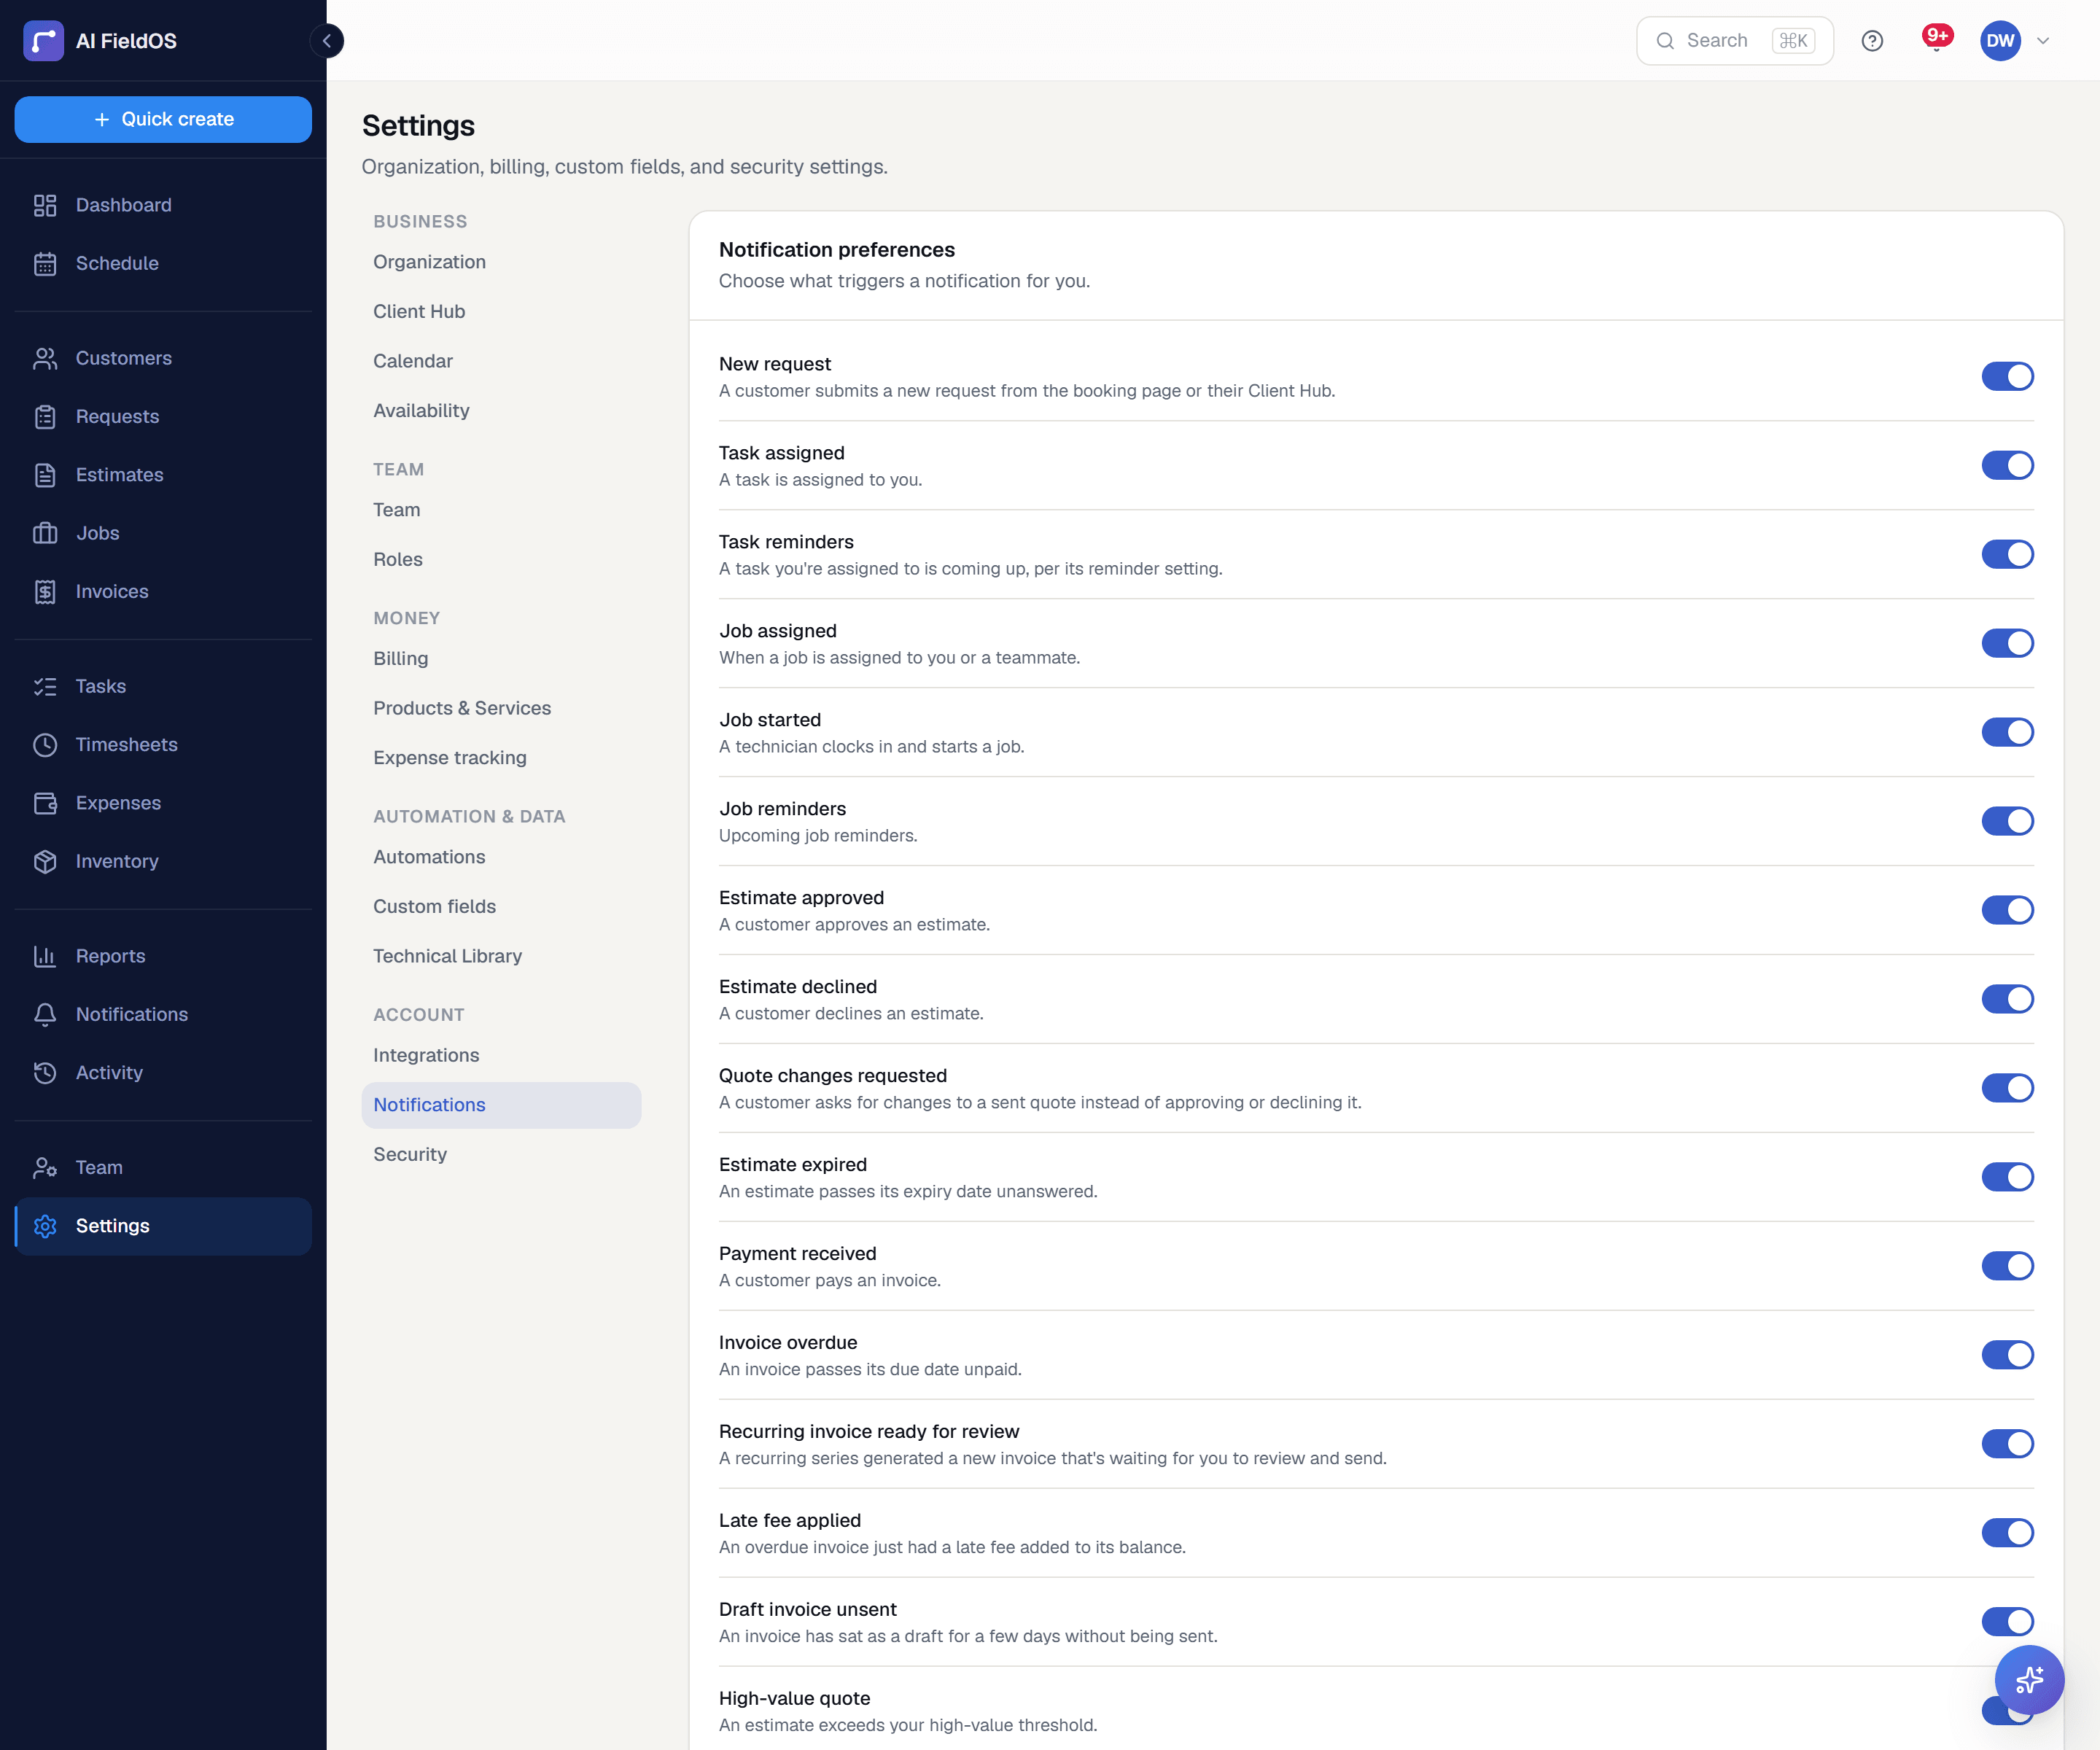Open the sidebar Team people icon
Image resolution: width=2100 pixels, height=1750 pixels.
pyautogui.click(x=45, y=1168)
